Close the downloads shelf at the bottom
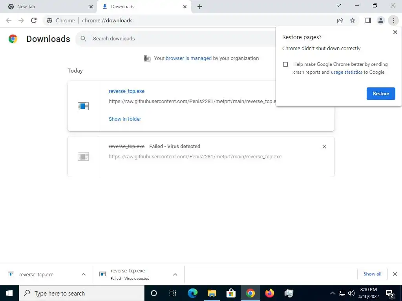Viewport: 402px width, 301px height. pyautogui.click(x=395, y=274)
